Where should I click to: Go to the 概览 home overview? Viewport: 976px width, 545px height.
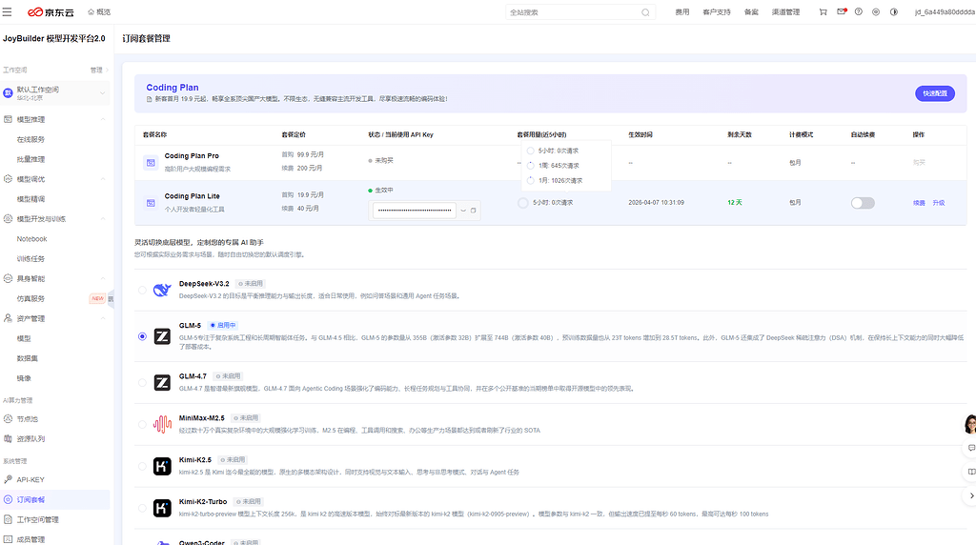coord(99,11)
